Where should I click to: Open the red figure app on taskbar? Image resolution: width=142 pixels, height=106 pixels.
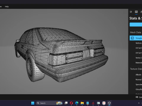93,103
